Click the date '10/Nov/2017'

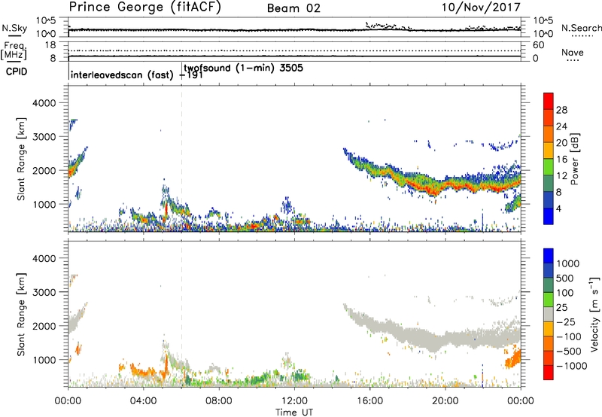(481, 8)
